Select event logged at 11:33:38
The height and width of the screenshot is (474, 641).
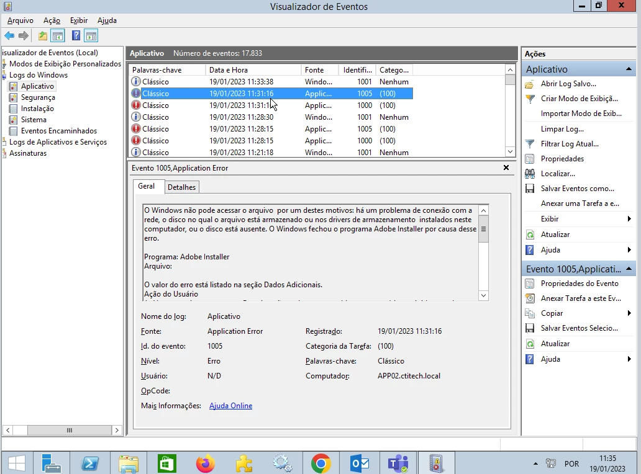271,82
